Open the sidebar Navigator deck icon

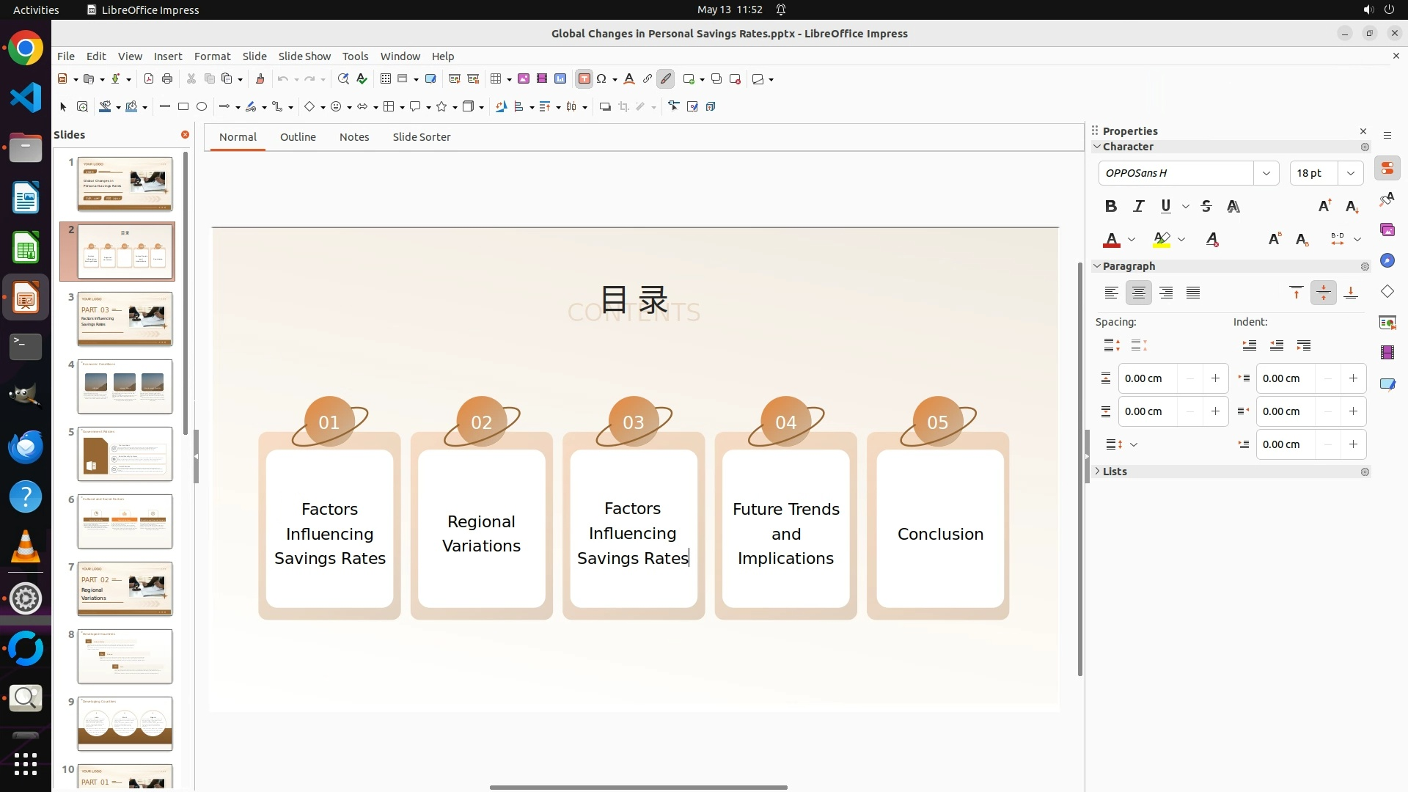click(x=1387, y=261)
